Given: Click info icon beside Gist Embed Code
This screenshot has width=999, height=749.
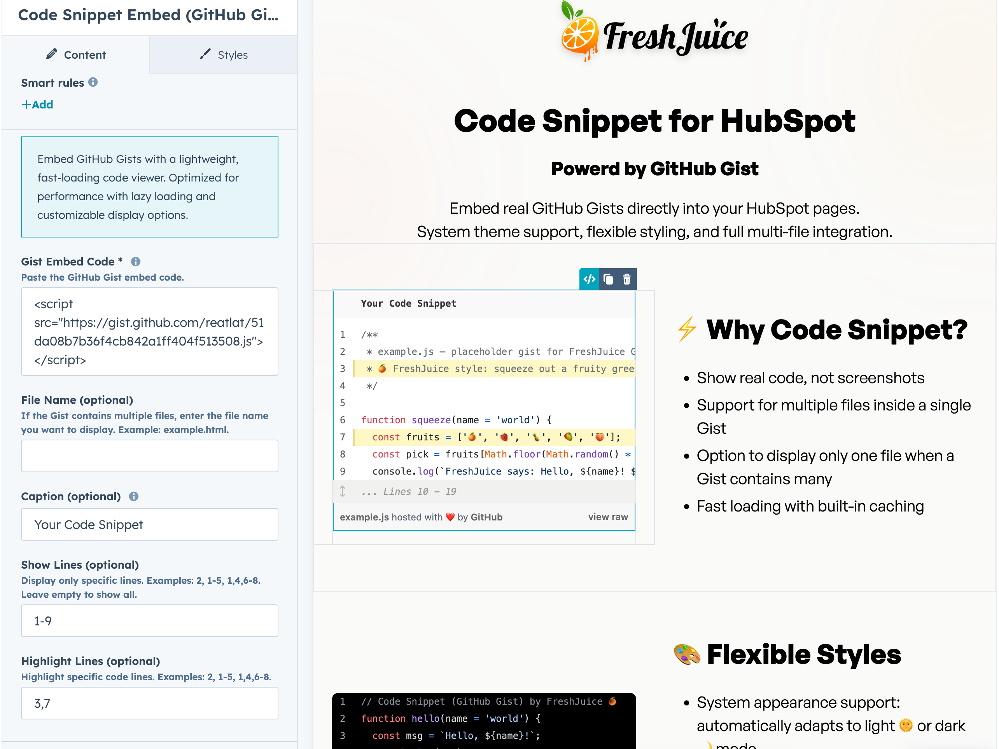Looking at the screenshot, I should [135, 262].
